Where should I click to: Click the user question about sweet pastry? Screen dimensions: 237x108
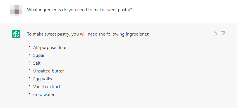tap(80, 10)
